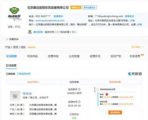Click 陕西趣动旅程体育发展 company row
The image size is (148, 120).
point(43,114)
